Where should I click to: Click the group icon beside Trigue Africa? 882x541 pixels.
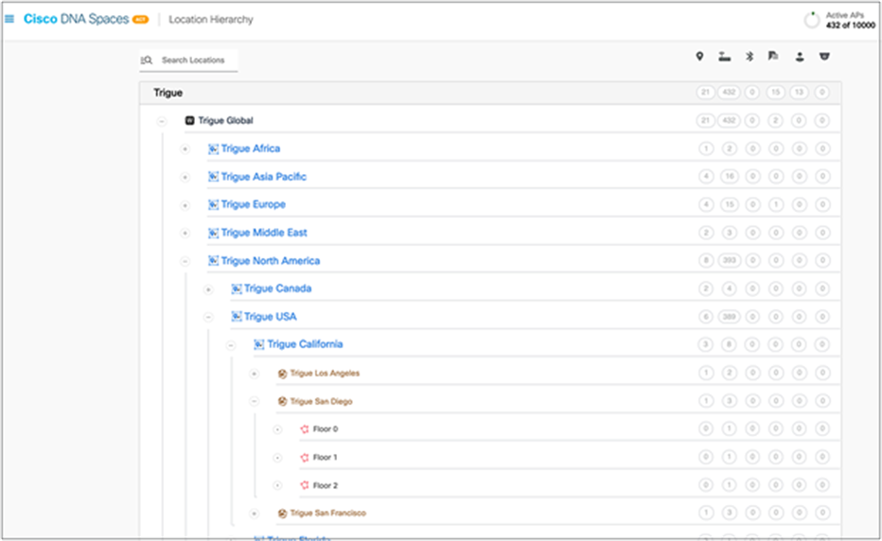pos(213,149)
